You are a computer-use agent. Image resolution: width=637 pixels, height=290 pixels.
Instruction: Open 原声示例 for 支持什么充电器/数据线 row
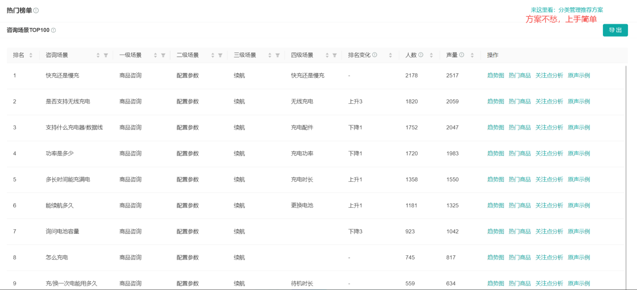click(x=579, y=128)
